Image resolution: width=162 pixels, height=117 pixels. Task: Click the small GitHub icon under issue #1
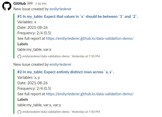point(19,56)
